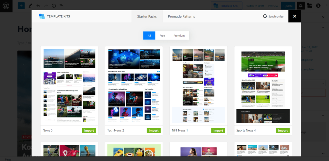
Task: Click the PostX blocks icon beside settings
Action: 309,6
